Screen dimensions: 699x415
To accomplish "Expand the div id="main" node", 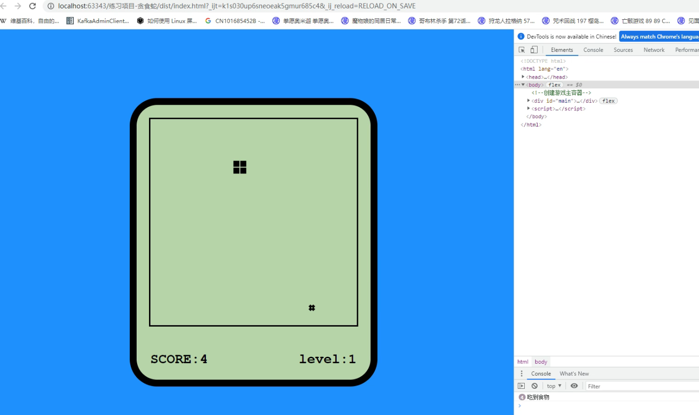I will [x=529, y=100].
